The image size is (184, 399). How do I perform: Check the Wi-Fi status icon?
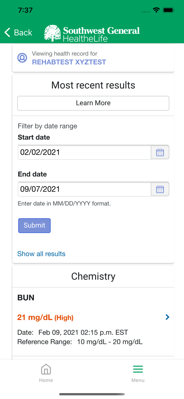click(x=156, y=10)
